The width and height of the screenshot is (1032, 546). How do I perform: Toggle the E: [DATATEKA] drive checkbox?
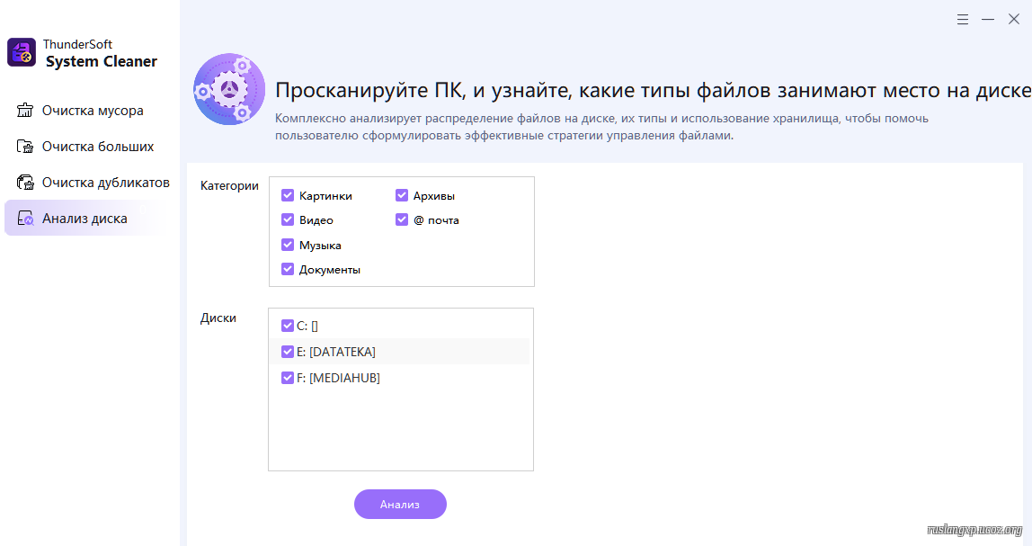coord(288,352)
